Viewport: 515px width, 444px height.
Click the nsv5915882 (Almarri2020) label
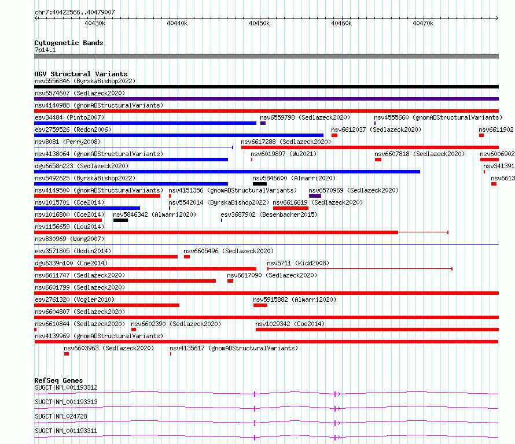point(295,299)
